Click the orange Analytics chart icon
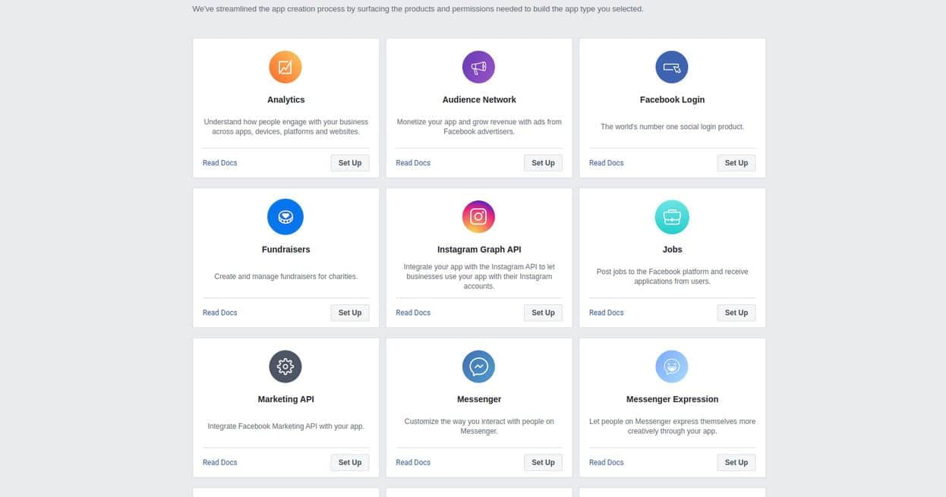 point(285,67)
